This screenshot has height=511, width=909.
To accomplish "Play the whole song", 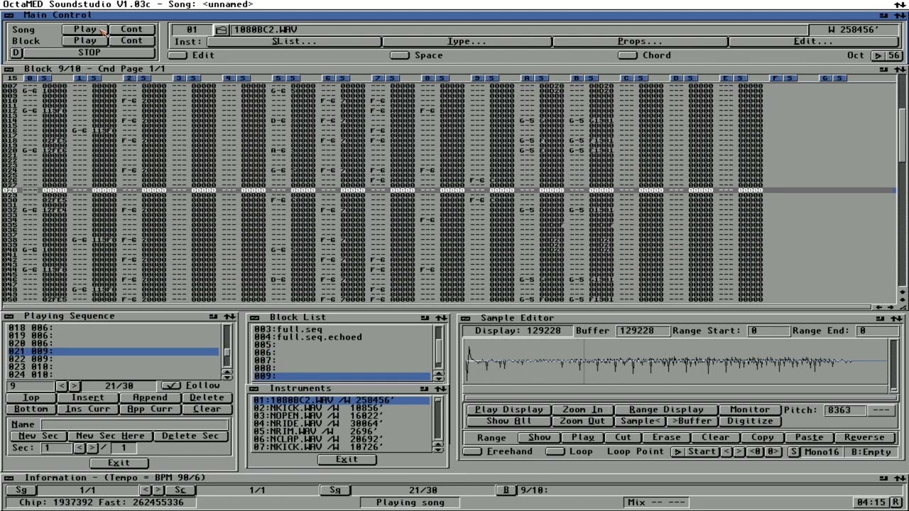I will pos(85,29).
